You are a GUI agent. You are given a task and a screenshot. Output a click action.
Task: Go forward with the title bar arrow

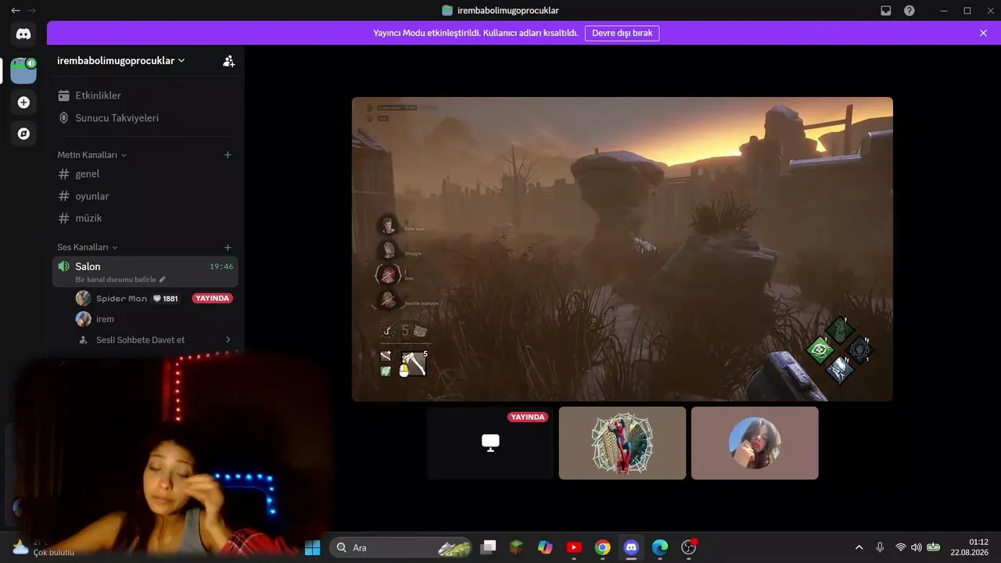(31, 11)
